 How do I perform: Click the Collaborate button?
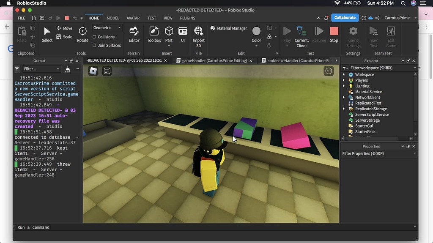point(345,17)
